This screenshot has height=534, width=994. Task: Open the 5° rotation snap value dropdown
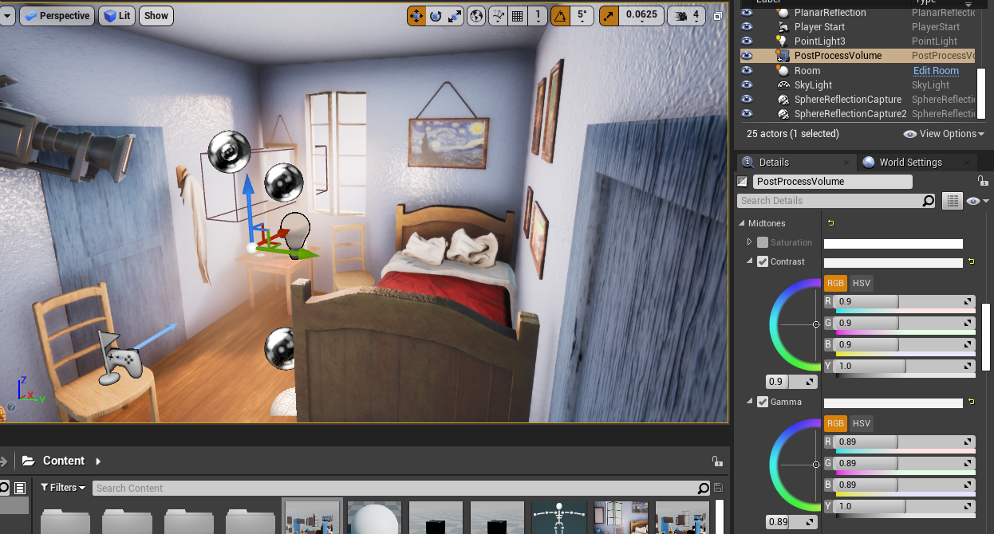(x=582, y=15)
